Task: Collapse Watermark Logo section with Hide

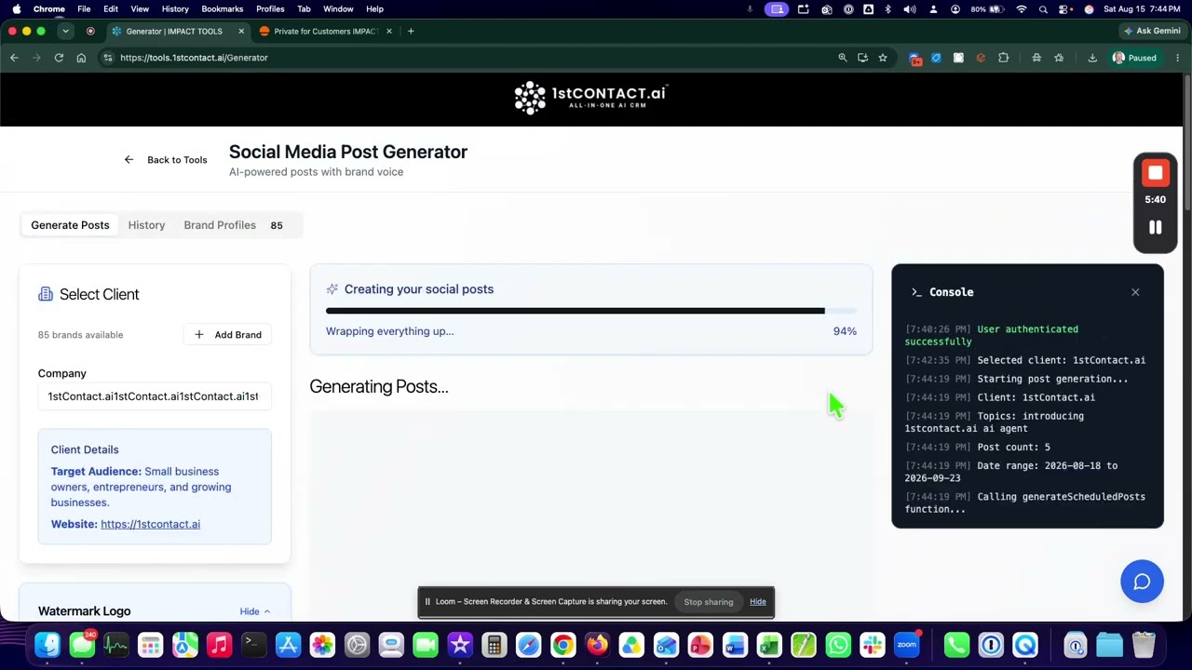Action: point(254,611)
